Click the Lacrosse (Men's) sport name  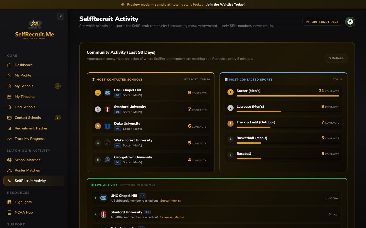point(250,107)
